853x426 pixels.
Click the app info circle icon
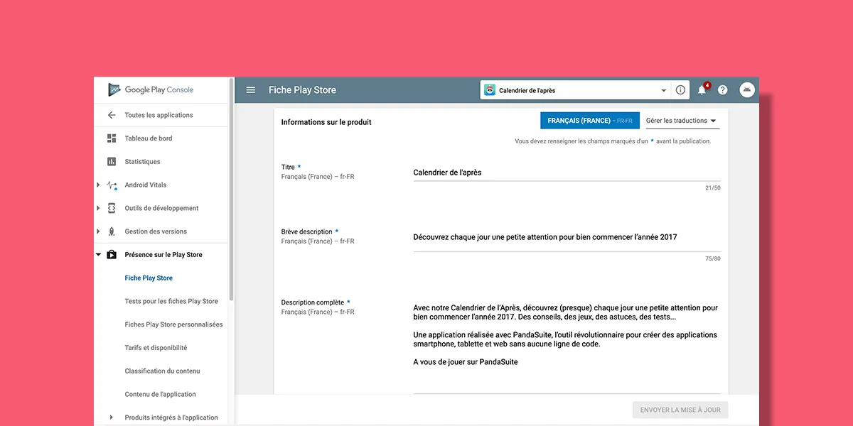point(680,90)
